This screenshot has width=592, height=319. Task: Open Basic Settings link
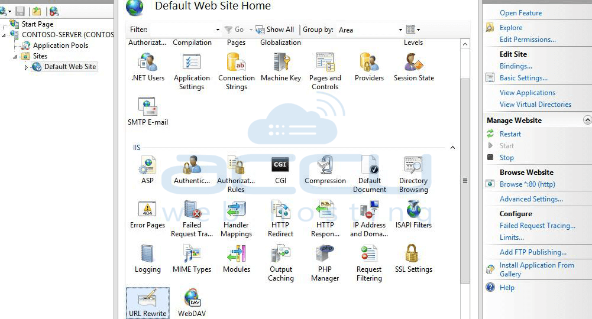(523, 78)
